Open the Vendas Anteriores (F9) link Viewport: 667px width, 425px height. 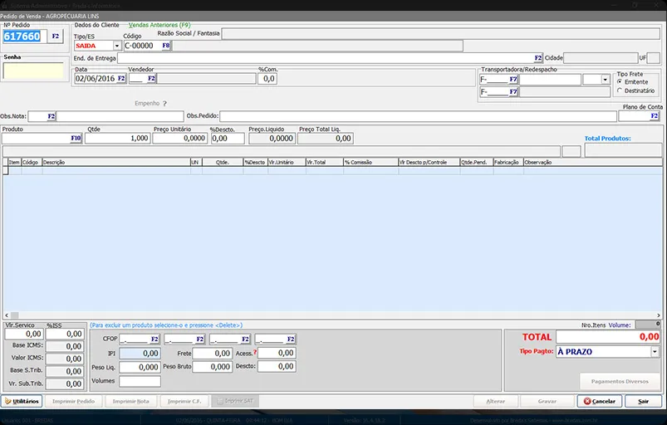[x=159, y=25]
